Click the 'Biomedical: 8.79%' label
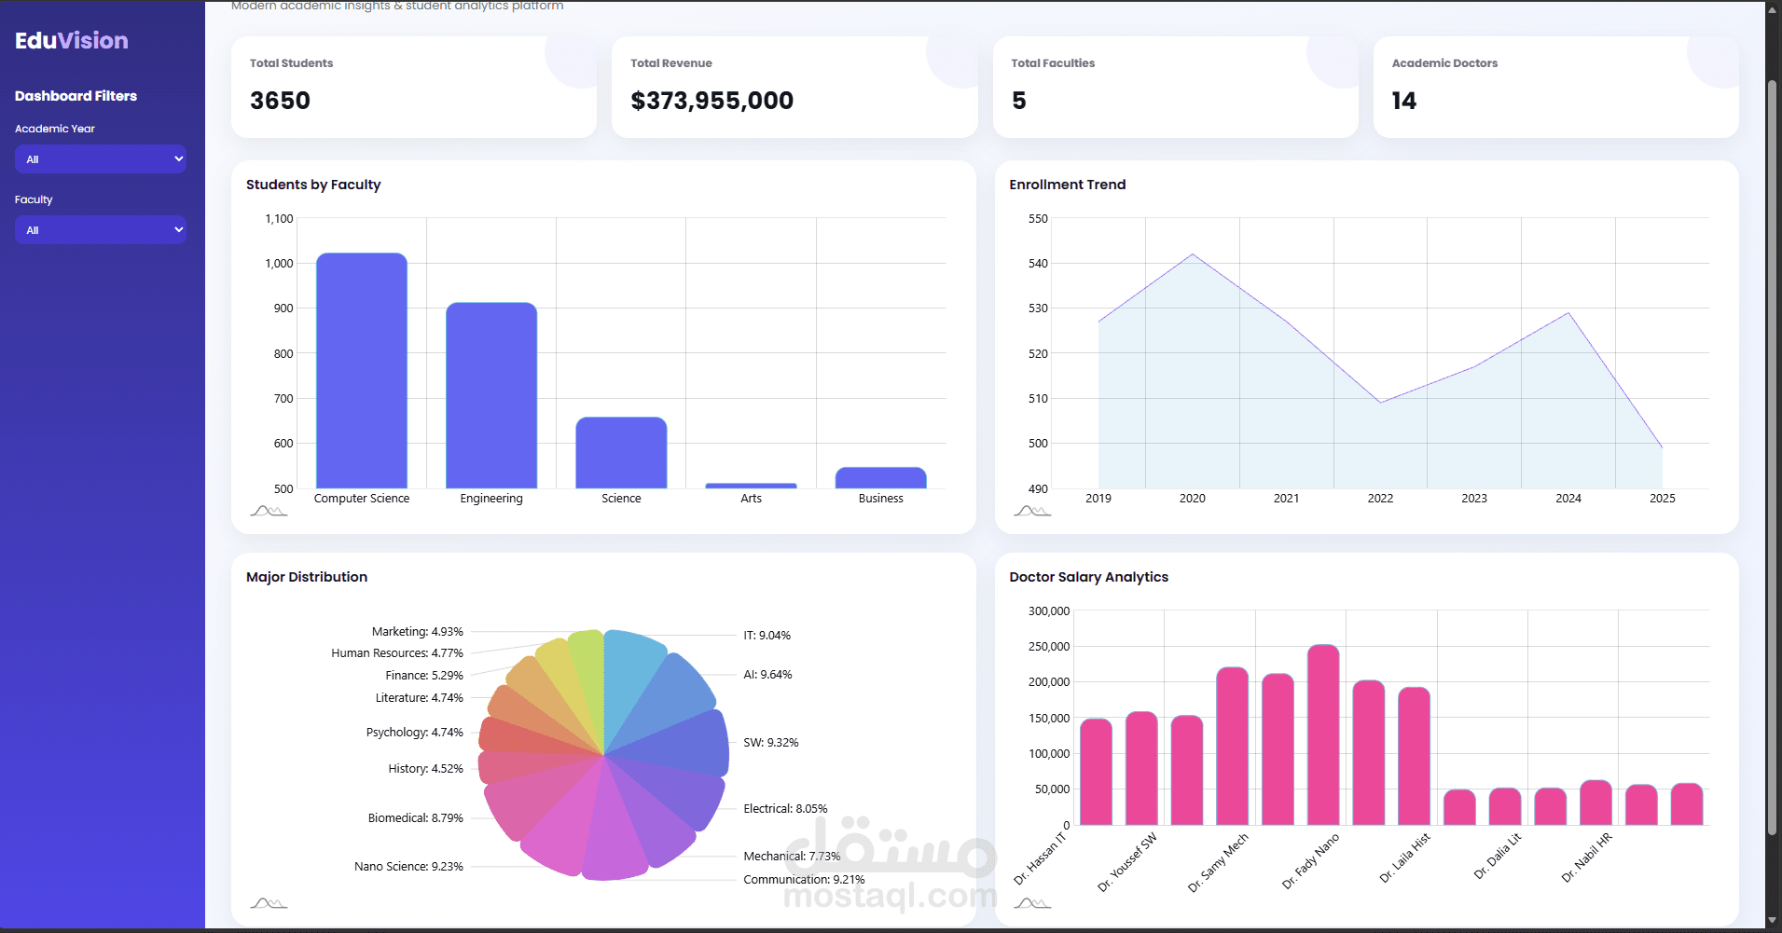This screenshot has height=933, width=1782. click(x=415, y=818)
